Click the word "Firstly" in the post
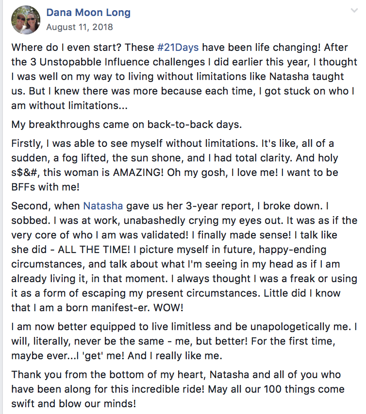 tap(27, 144)
